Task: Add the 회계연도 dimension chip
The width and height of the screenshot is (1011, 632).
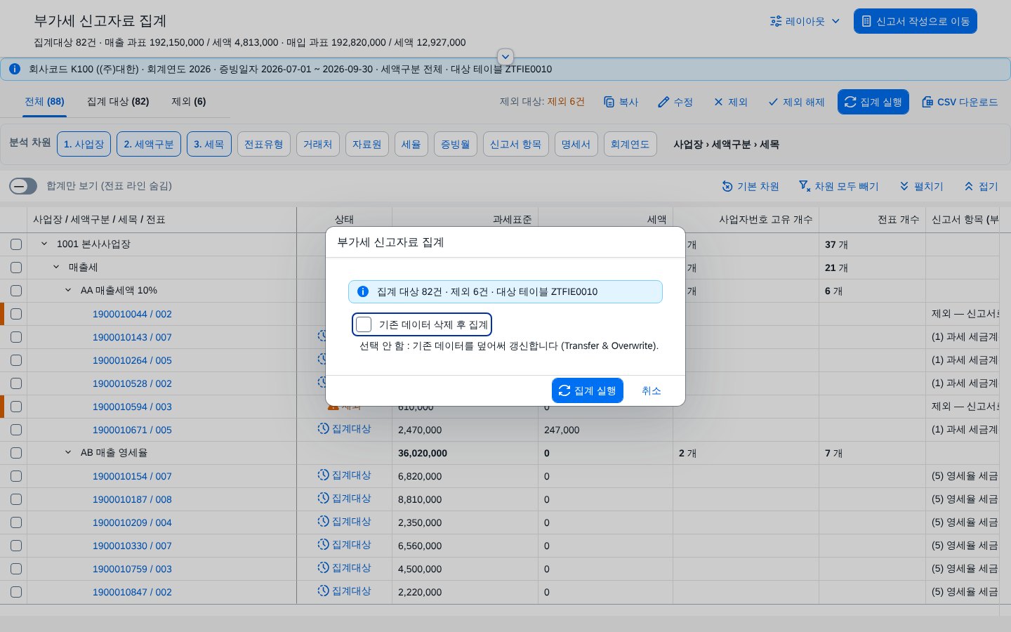Action: click(630, 144)
